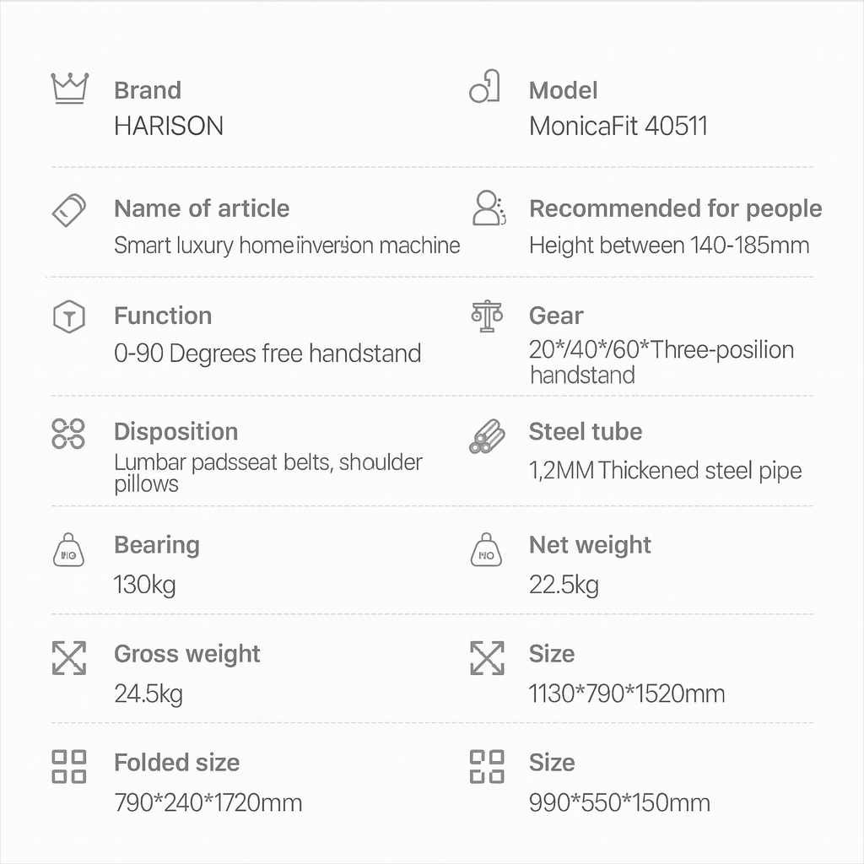Click the weight icon beside Bearing

point(68,550)
